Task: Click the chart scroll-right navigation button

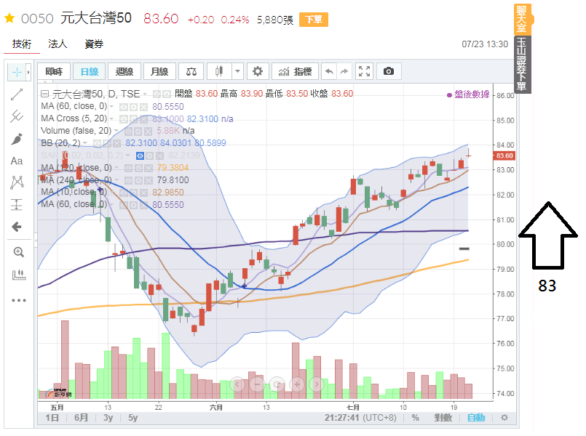Action: (317, 384)
